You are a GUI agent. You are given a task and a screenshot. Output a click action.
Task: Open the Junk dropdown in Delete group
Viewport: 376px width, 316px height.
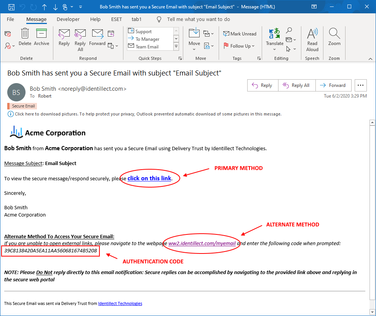point(10,46)
